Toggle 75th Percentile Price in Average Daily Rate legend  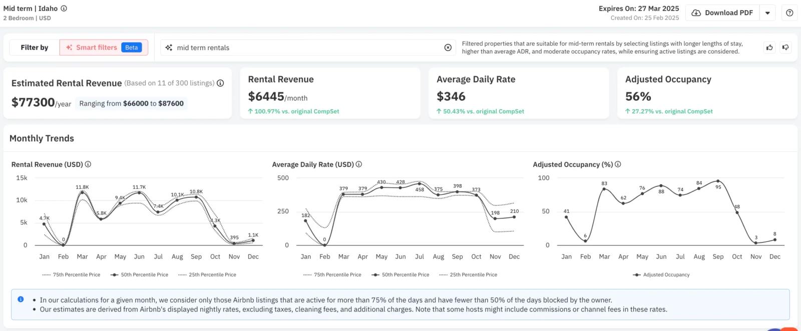(x=332, y=274)
